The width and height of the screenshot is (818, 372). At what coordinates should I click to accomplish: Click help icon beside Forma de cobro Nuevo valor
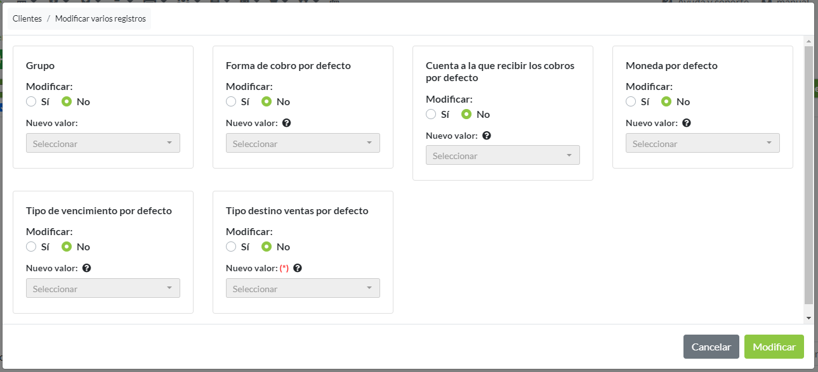[286, 123]
